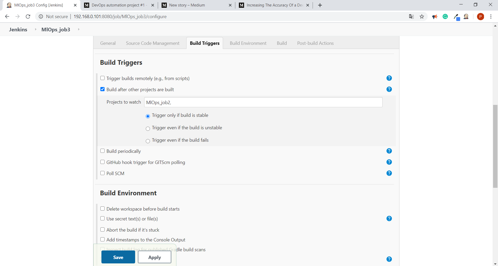Click the Jenkins butler extension icon
The height and width of the screenshot is (266, 498).
[466, 17]
